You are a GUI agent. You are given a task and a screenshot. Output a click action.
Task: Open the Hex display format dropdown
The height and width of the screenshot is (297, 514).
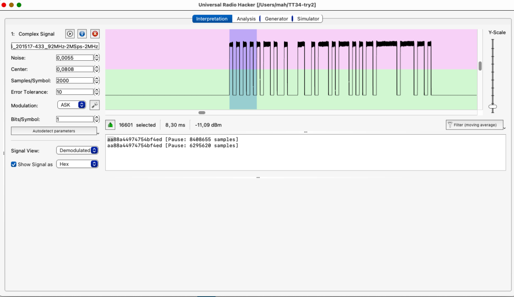point(77,164)
